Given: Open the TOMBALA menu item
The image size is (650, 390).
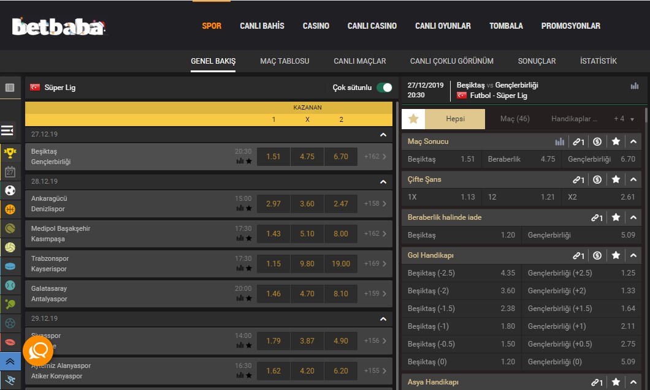Looking at the screenshot, I should pos(506,26).
